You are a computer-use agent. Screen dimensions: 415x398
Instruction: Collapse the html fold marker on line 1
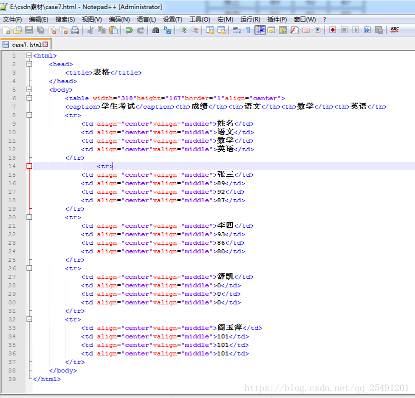coord(29,56)
